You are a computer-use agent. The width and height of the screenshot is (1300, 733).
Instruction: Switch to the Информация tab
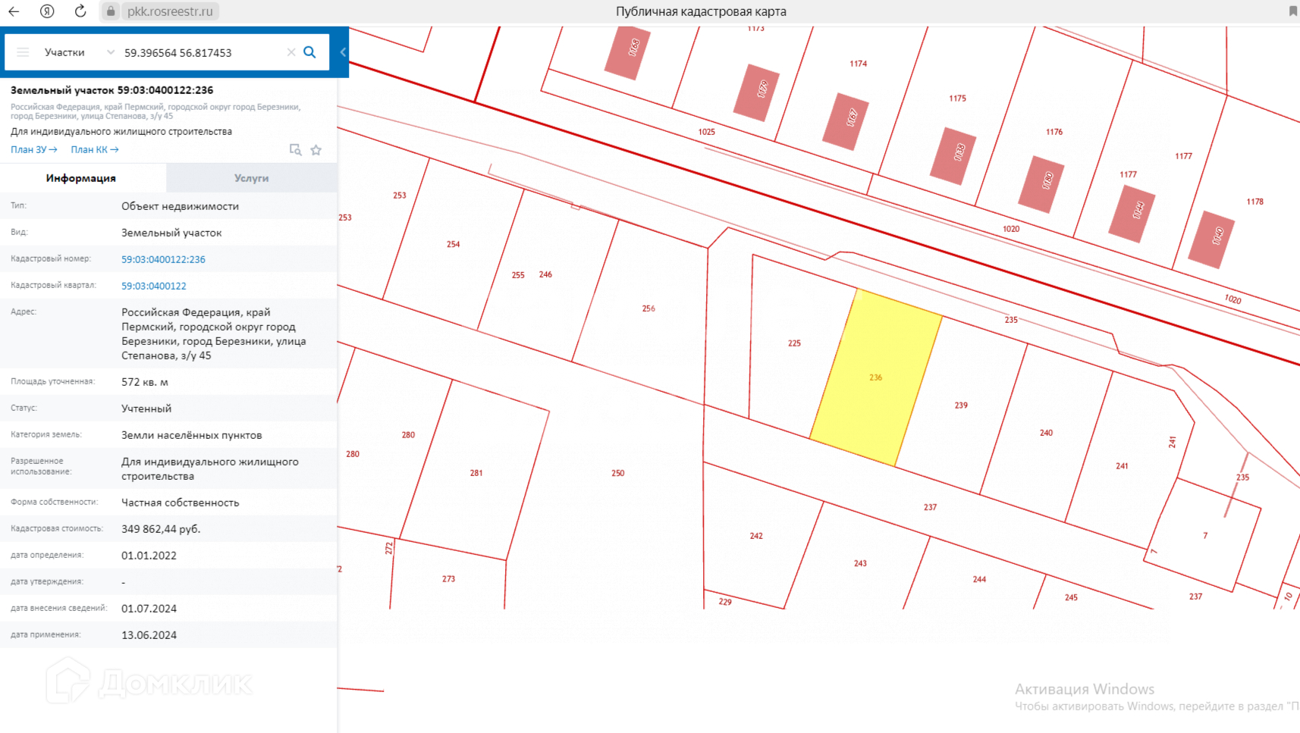point(81,178)
